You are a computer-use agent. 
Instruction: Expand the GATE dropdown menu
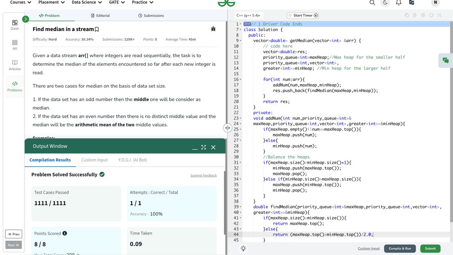click(x=117, y=2)
